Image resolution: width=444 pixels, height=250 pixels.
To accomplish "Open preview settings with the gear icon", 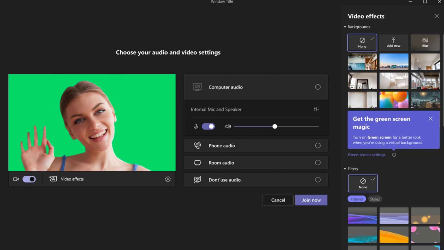I will tap(168, 179).
